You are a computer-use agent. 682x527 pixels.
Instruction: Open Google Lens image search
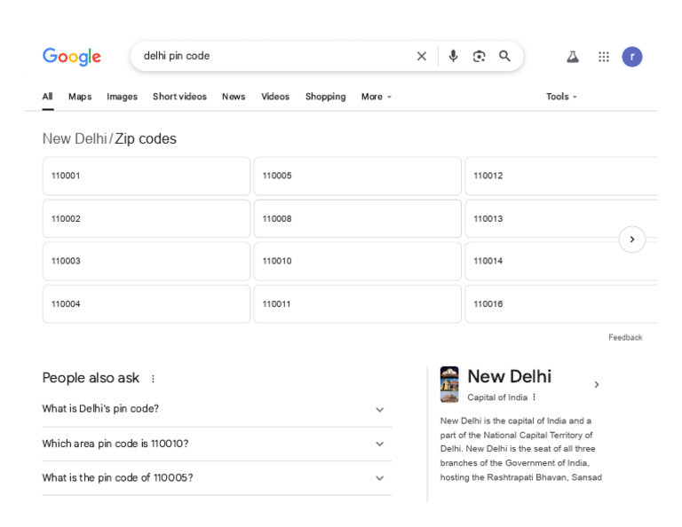(x=480, y=57)
